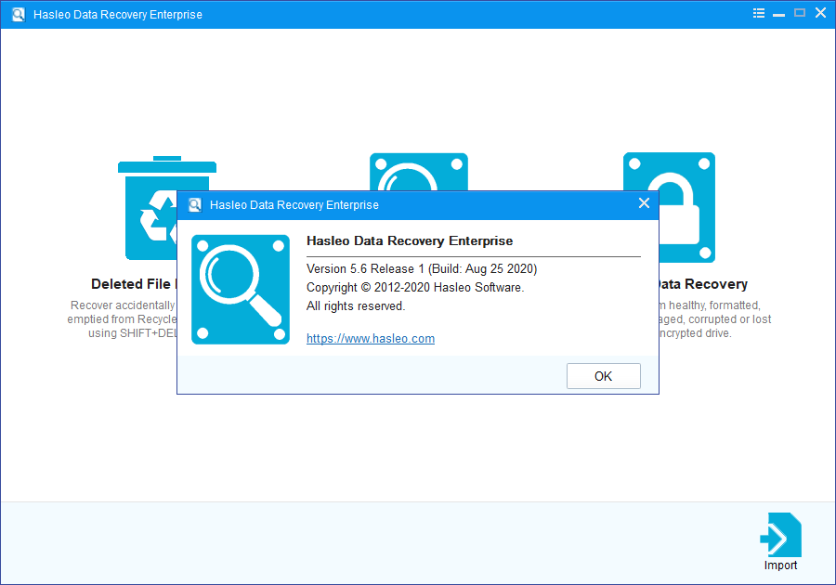Minimize the main Hasleo window
836x585 pixels.
[x=778, y=14]
